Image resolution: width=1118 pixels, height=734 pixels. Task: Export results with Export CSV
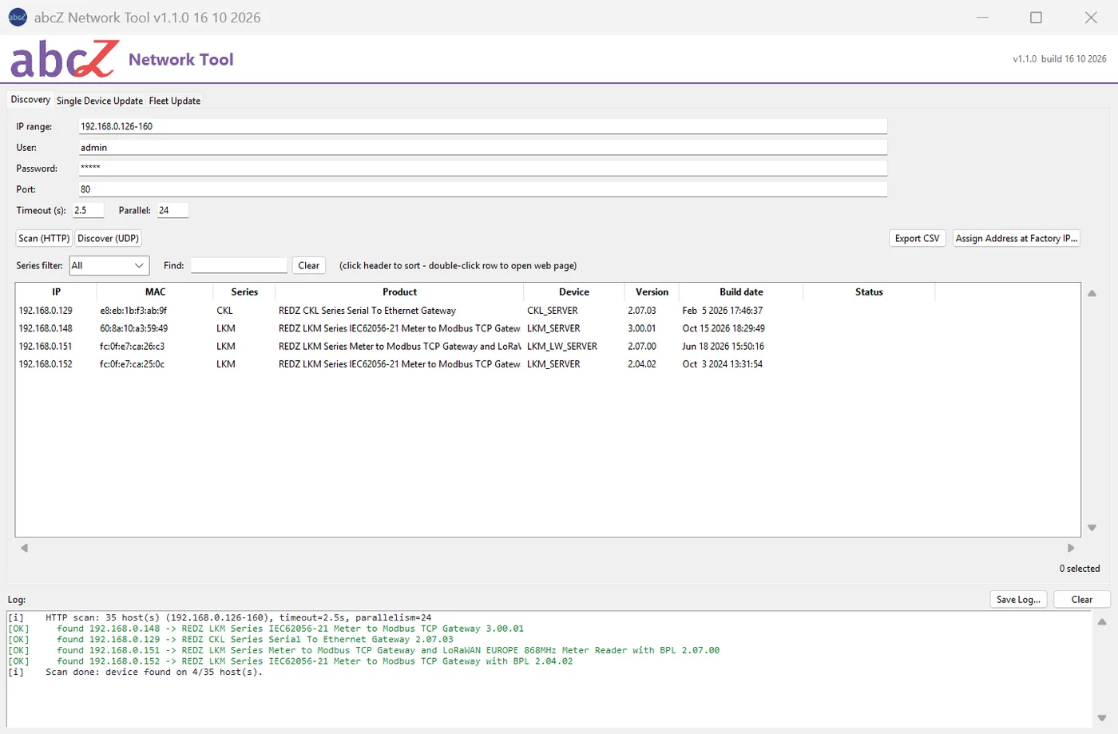click(x=918, y=238)
